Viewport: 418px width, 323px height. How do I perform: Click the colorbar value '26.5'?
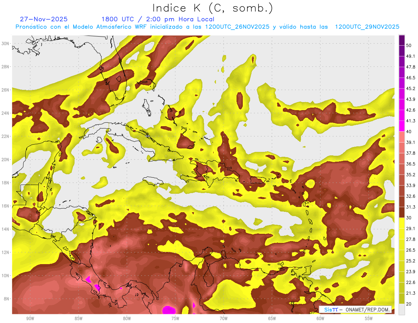410,250
